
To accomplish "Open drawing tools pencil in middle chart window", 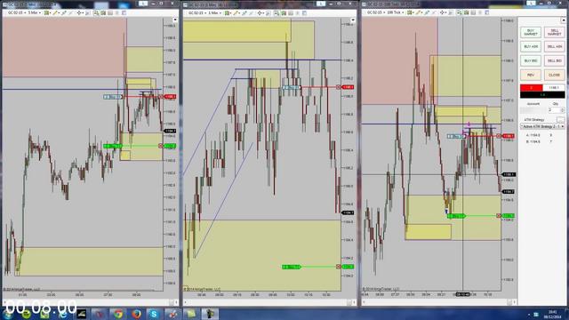I will point(236,12).
